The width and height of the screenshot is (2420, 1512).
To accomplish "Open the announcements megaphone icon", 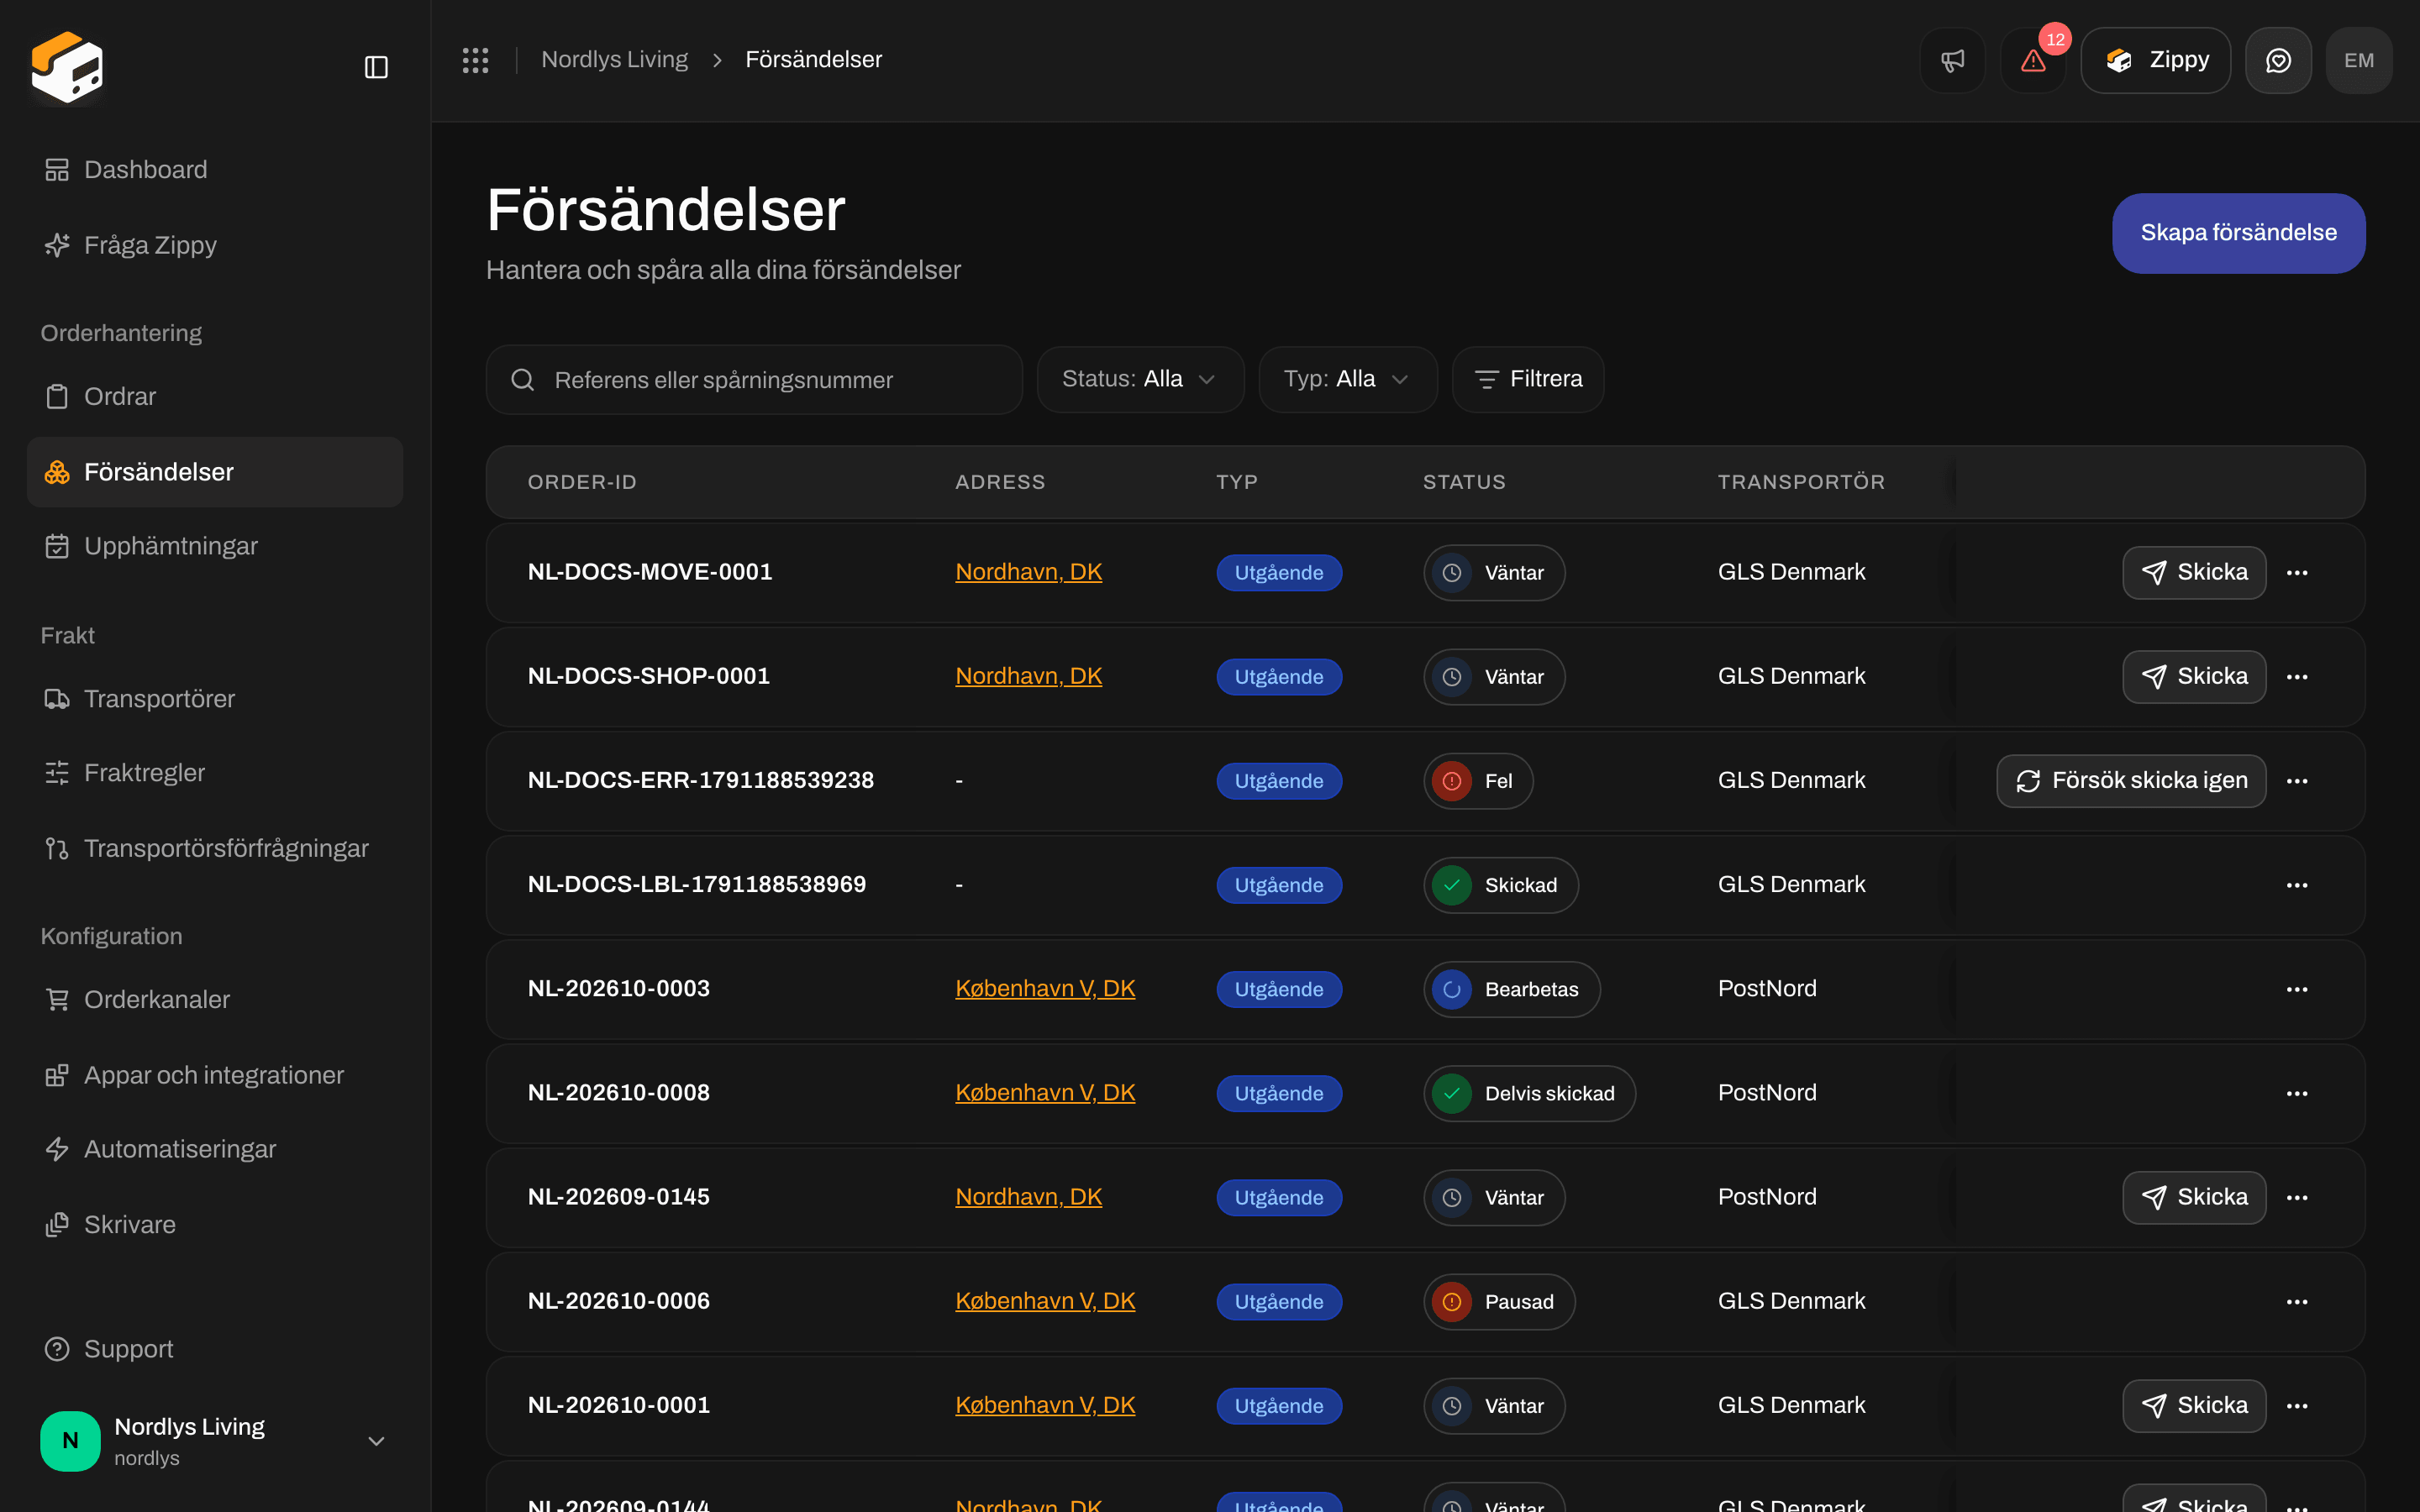I will pos(1952,60).
